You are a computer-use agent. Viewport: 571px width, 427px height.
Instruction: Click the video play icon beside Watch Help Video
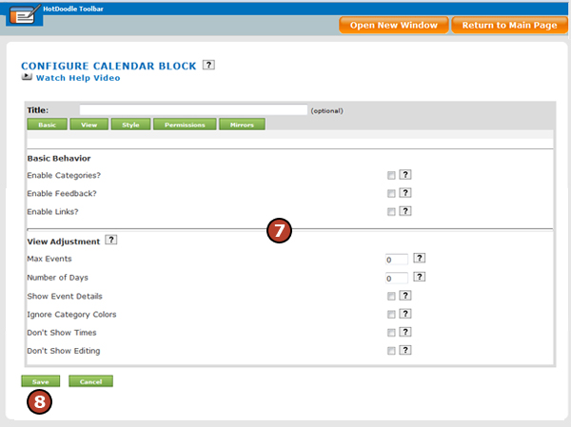pyautogui.click(x=27, y=76)
